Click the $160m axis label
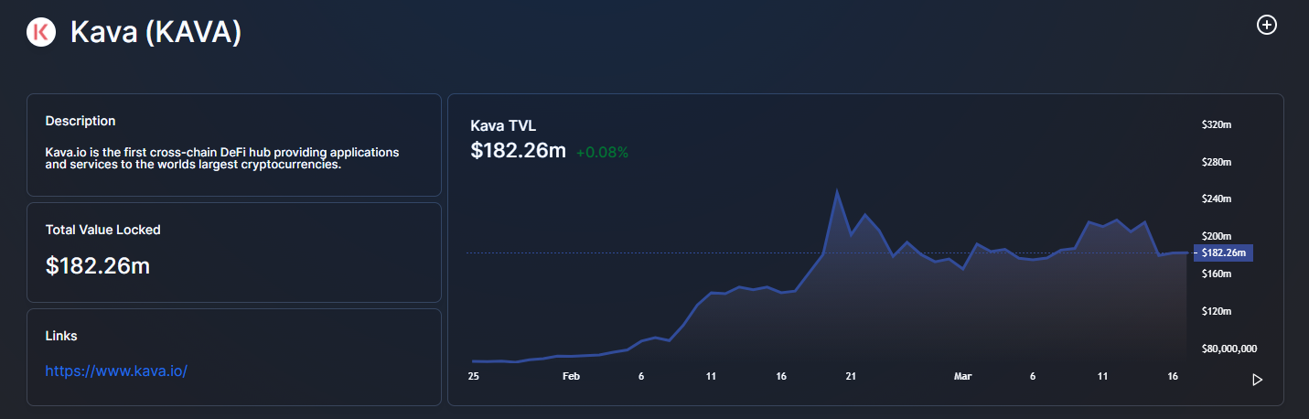Image resolution: width=1309 pixels, height=419 pixels. tap(1217, 274)
